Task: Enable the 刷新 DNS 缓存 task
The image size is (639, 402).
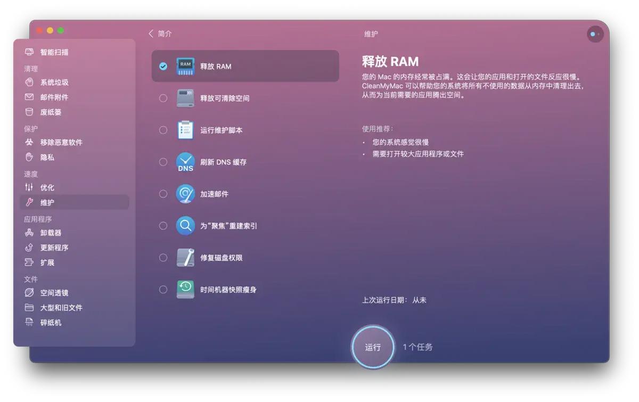Action: pyautogui.click(x=163, y=162)
